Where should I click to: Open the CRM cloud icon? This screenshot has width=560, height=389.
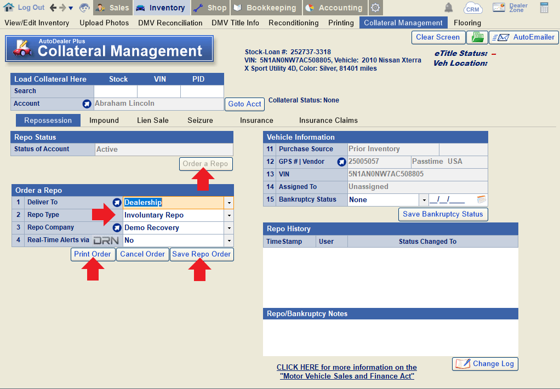pos(472,8)
